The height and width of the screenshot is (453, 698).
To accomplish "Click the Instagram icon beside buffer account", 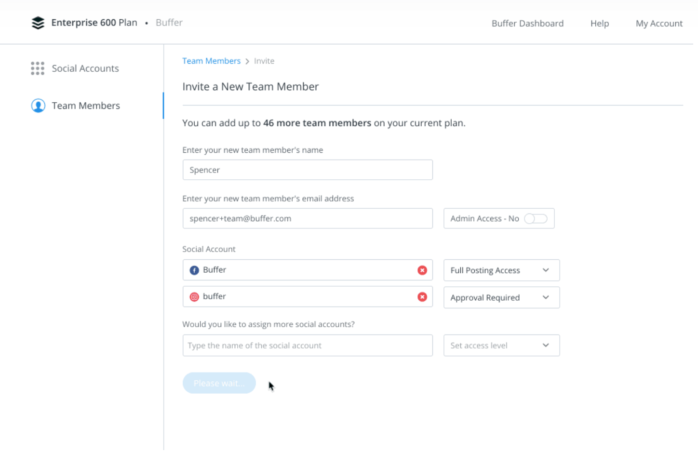I will [x=194, y=297].
